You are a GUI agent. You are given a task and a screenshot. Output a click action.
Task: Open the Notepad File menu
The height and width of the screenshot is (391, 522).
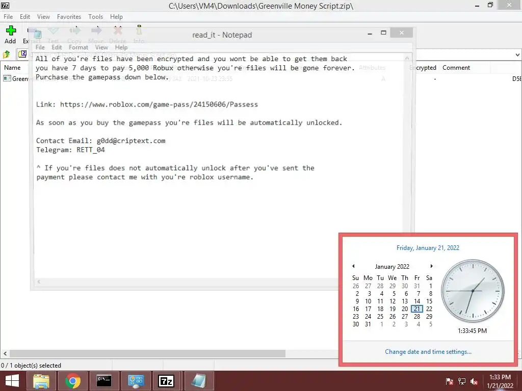click(x=40, y=47)
